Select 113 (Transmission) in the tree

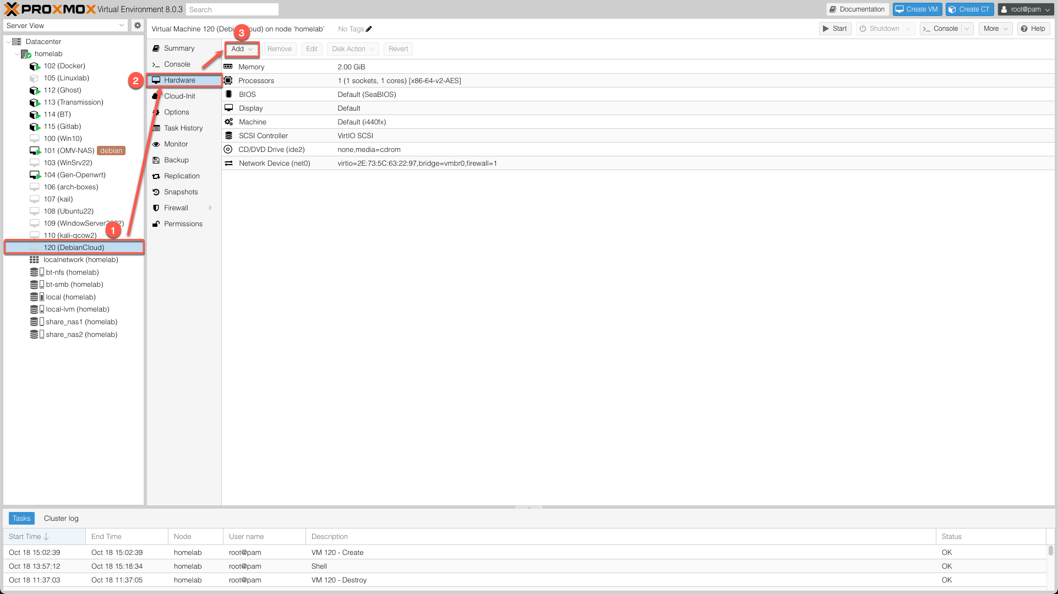tap(74, 102)
